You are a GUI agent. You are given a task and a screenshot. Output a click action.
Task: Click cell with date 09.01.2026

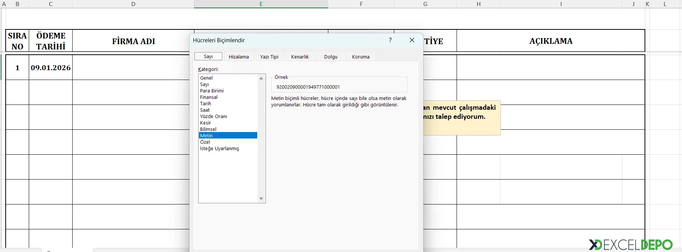[51, 68]
